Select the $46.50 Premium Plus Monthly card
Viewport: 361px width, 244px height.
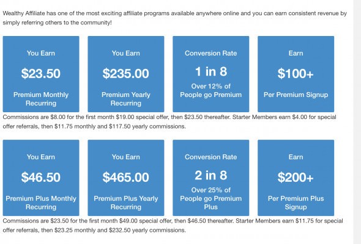[x=41, y=178]
